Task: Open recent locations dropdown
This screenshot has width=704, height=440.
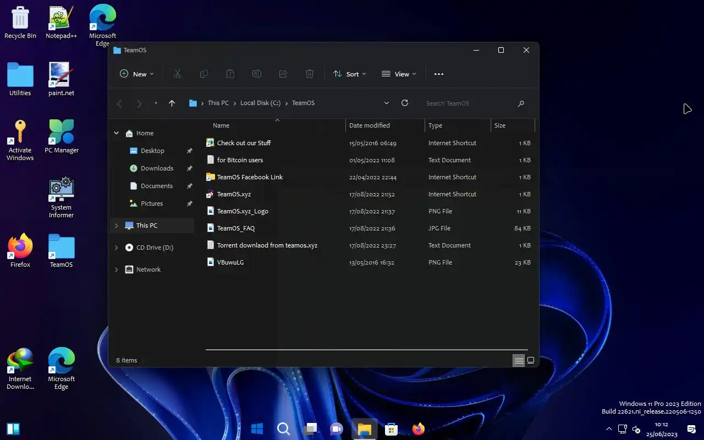Action: (x=156, y=103)
